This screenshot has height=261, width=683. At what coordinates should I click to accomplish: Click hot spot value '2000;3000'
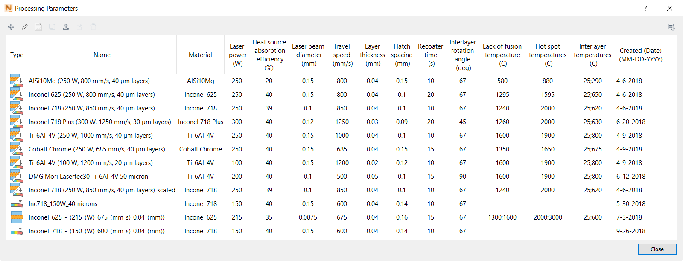click(x=548, y=217)
